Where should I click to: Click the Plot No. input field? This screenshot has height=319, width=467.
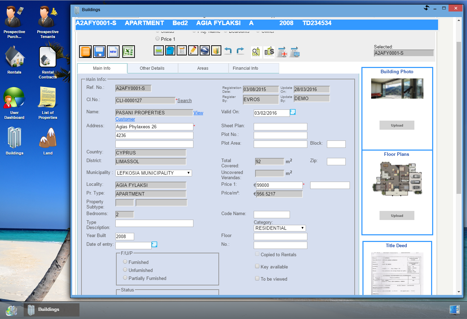pos(281,135)
